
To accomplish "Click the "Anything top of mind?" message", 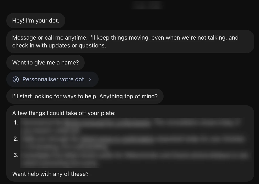I will [x=128, y=96].
